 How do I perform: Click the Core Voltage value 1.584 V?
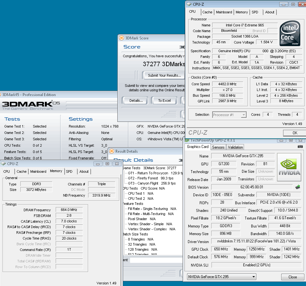[267, 42]
